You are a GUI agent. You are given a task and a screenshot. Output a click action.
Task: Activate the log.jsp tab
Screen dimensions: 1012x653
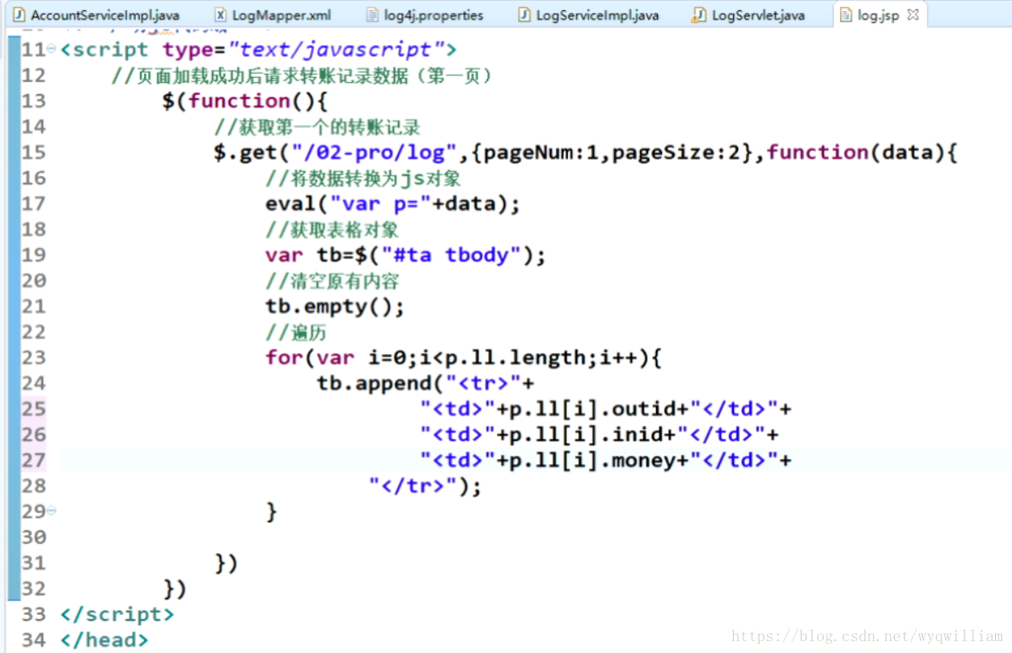[877, 15]
